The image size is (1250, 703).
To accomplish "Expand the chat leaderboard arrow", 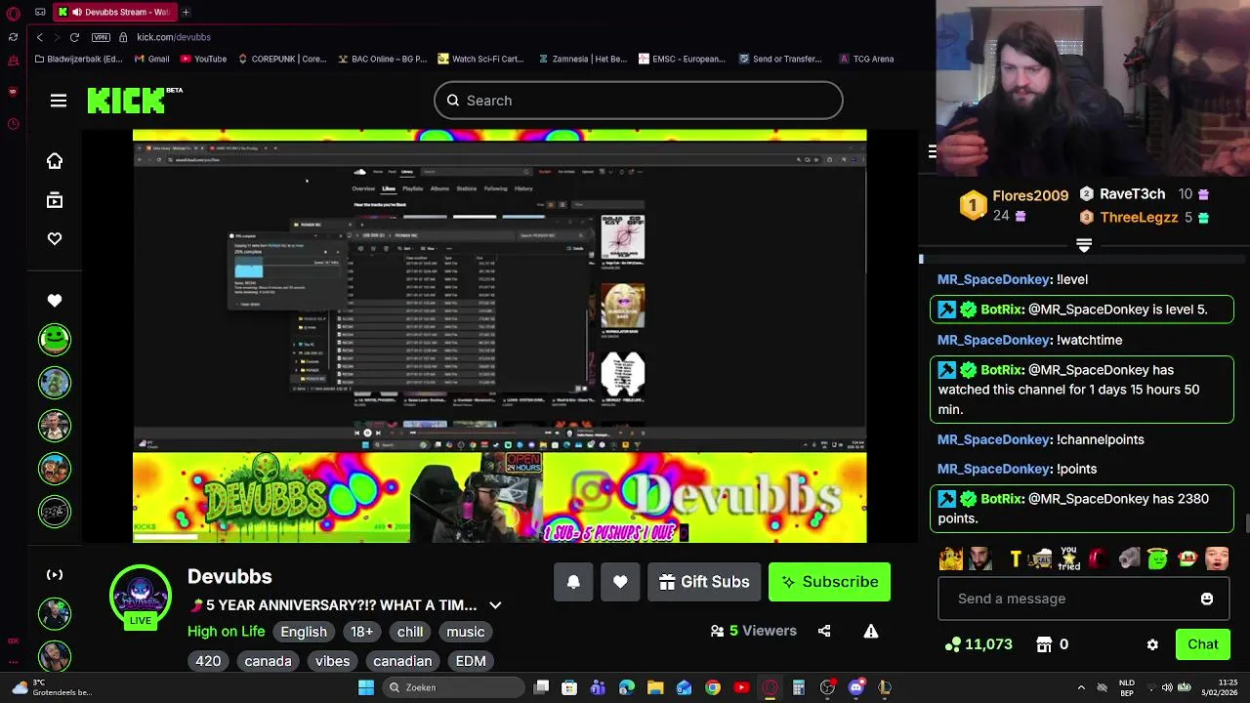I will tap(1084, 245).
